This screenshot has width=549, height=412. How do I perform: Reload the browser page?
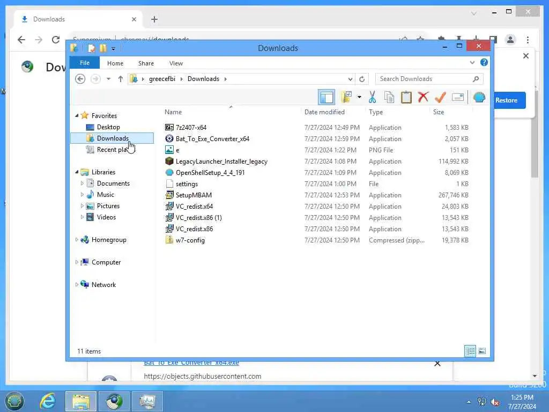56,40
